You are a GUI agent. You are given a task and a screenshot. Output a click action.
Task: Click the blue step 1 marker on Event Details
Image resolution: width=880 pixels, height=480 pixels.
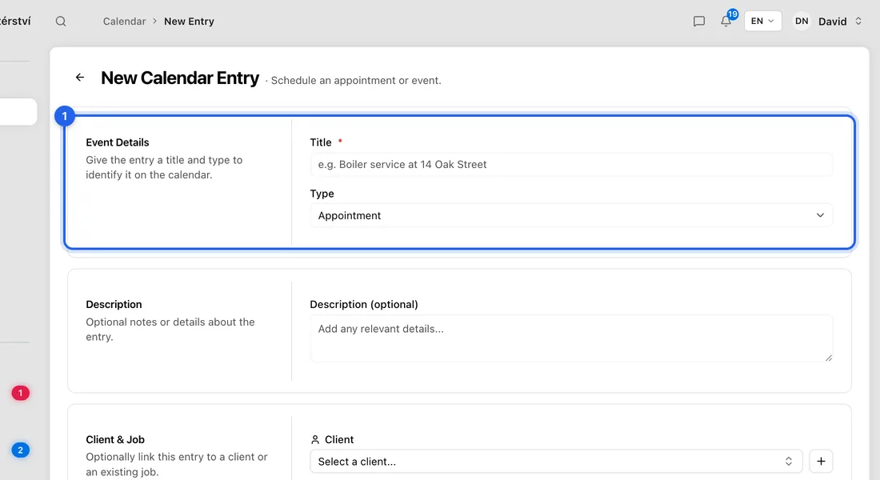point(65,116)
